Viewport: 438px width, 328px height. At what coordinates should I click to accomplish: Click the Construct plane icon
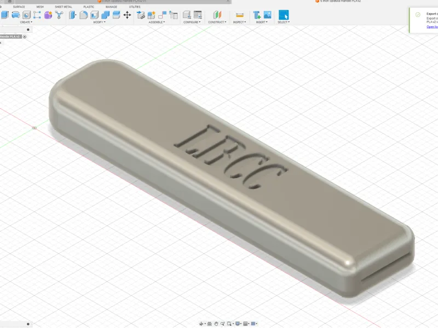click(217, 15)
